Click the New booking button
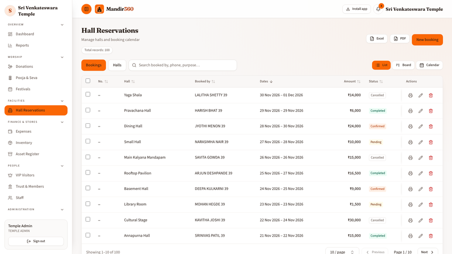452x254 pixels. [427, 40]
